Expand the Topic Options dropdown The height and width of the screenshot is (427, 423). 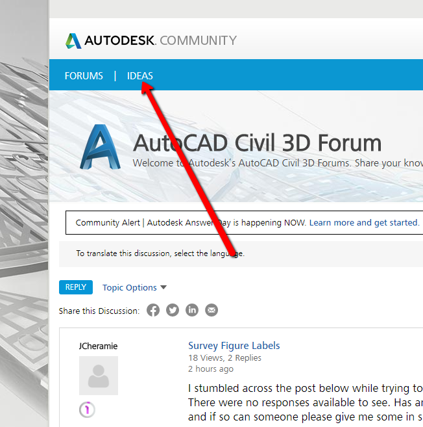(134, 287)
